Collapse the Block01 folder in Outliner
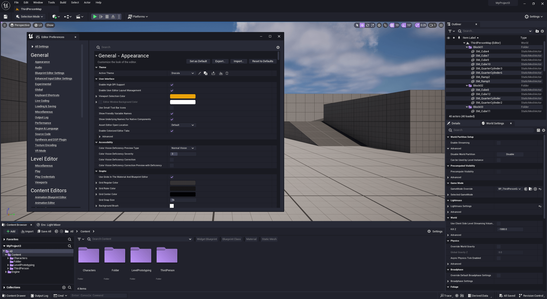Viewport: 547px width, 299px height. tap(466, 47)
